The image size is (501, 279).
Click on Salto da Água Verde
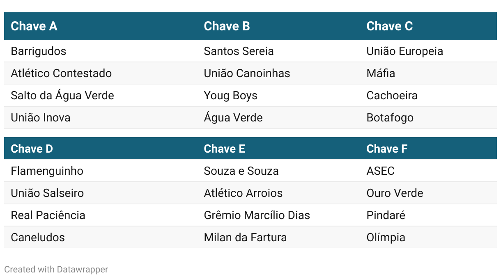click(x=62, y=96)
